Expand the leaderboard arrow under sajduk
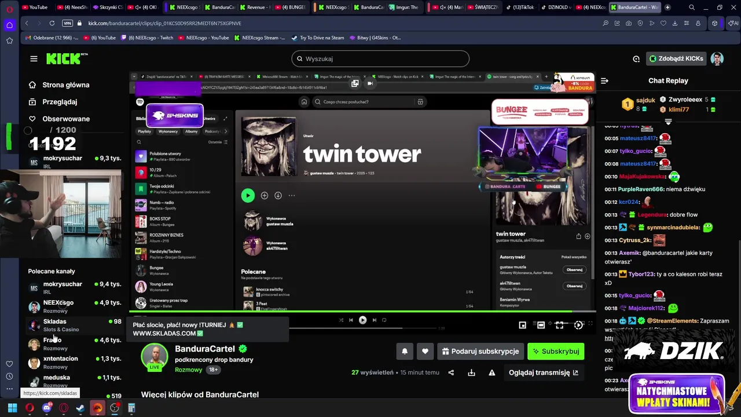 pyautogui.click(x=668, y=122)
